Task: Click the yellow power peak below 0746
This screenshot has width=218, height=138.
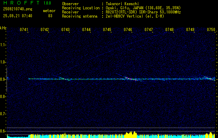Action: point(131,133)
